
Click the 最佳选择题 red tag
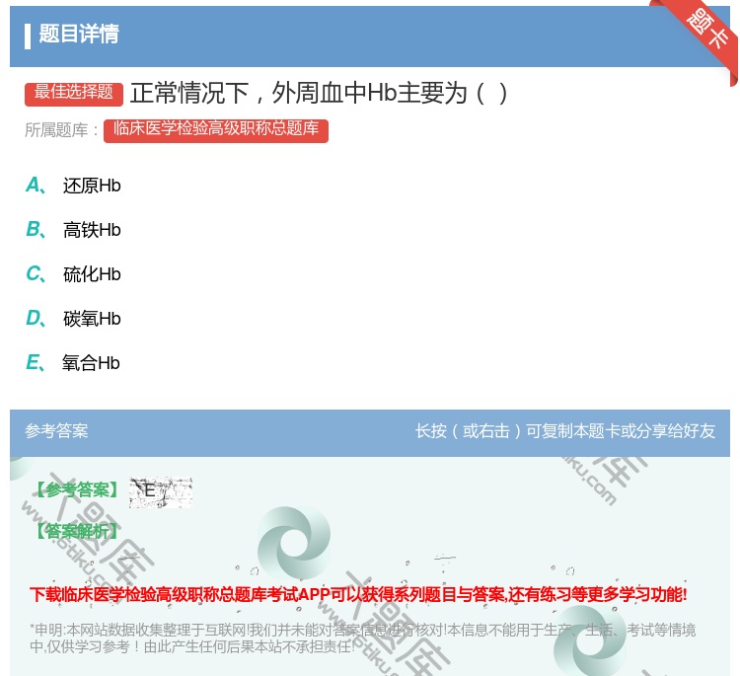(74, 93)
